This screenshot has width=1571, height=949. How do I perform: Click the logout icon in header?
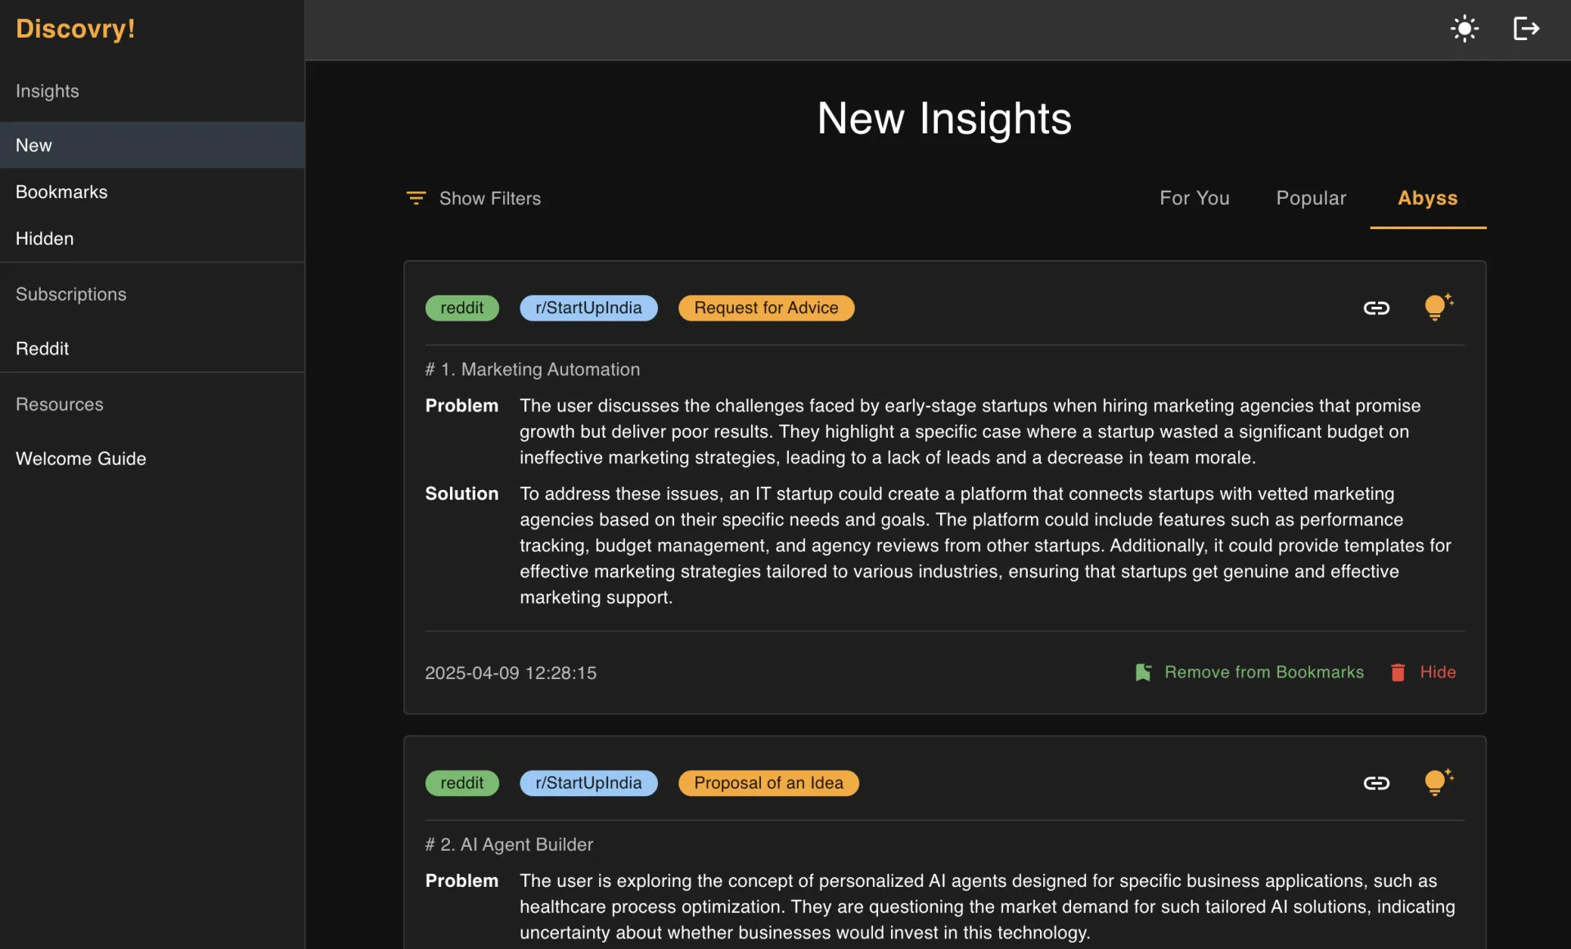[x=1526, y=29]
